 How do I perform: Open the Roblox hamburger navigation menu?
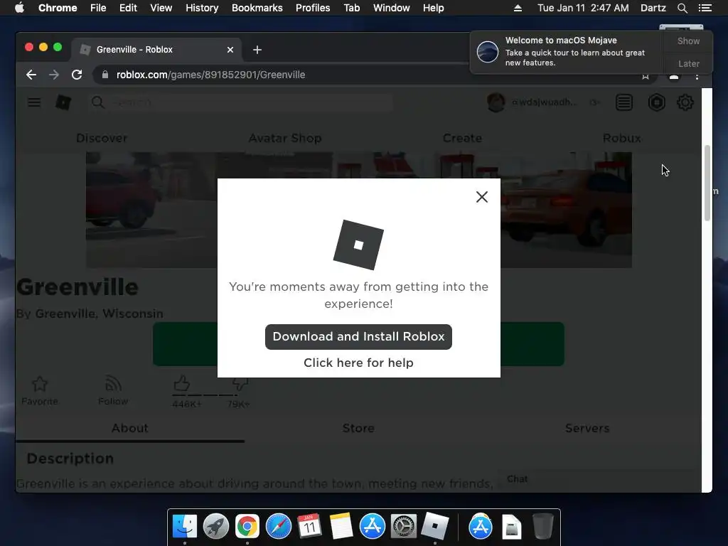click(34, 102)
